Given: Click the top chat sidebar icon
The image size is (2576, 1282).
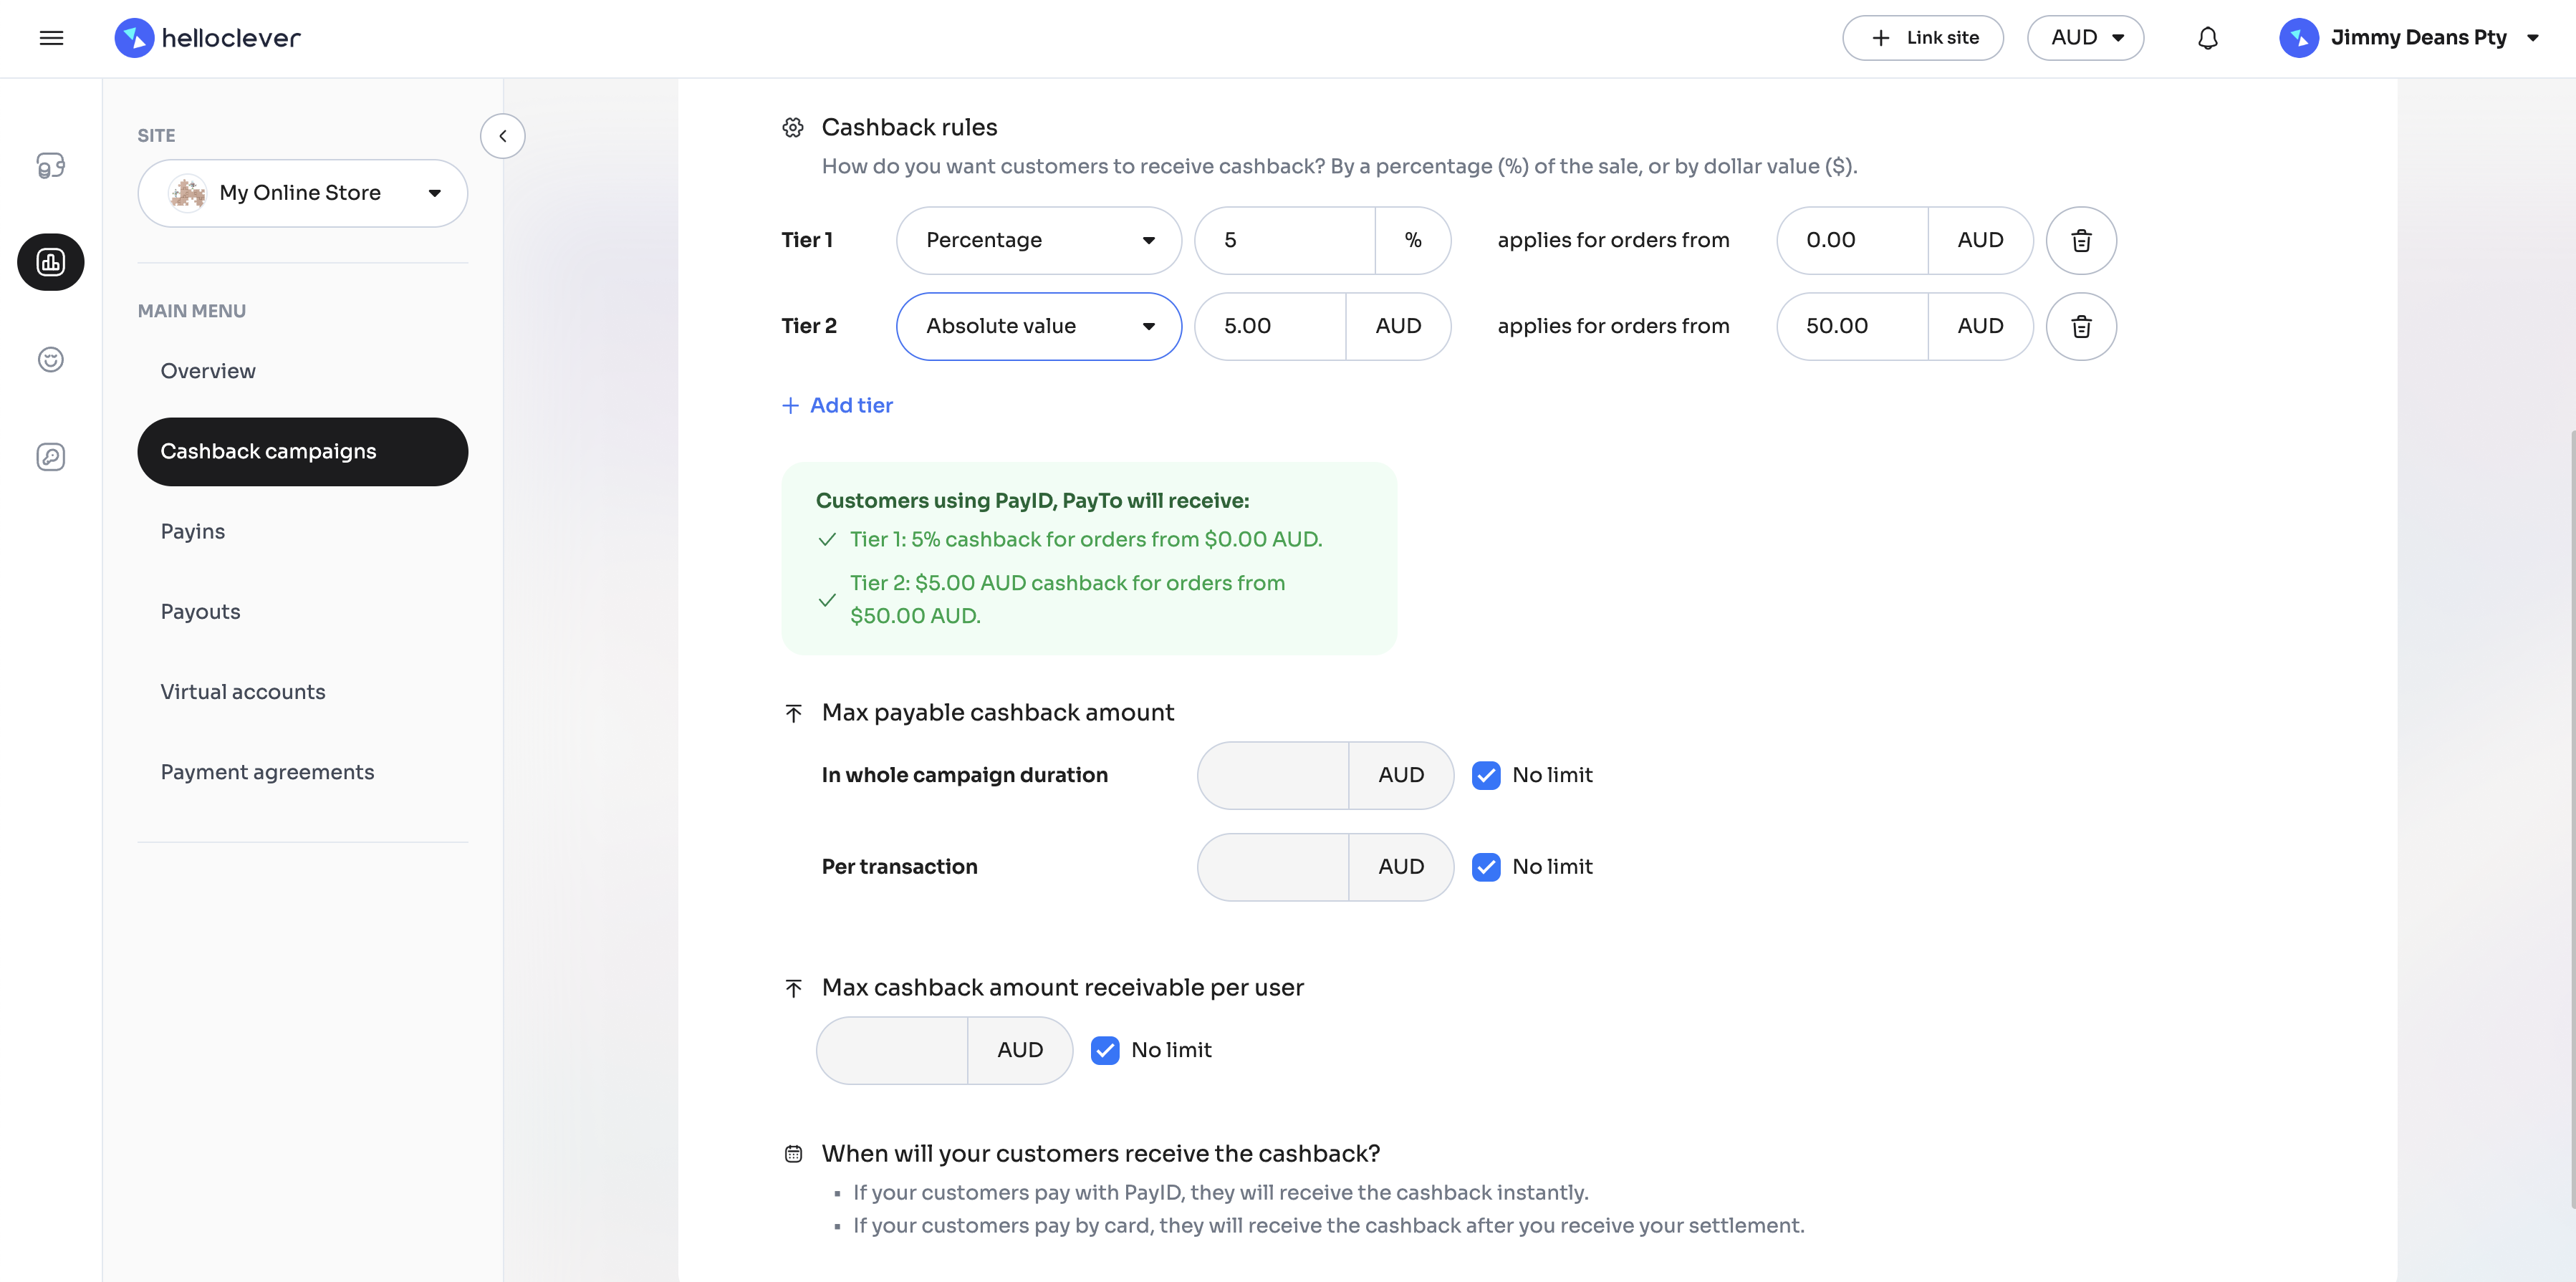Looking at the screenshot, I should click(x=51, y=165).
